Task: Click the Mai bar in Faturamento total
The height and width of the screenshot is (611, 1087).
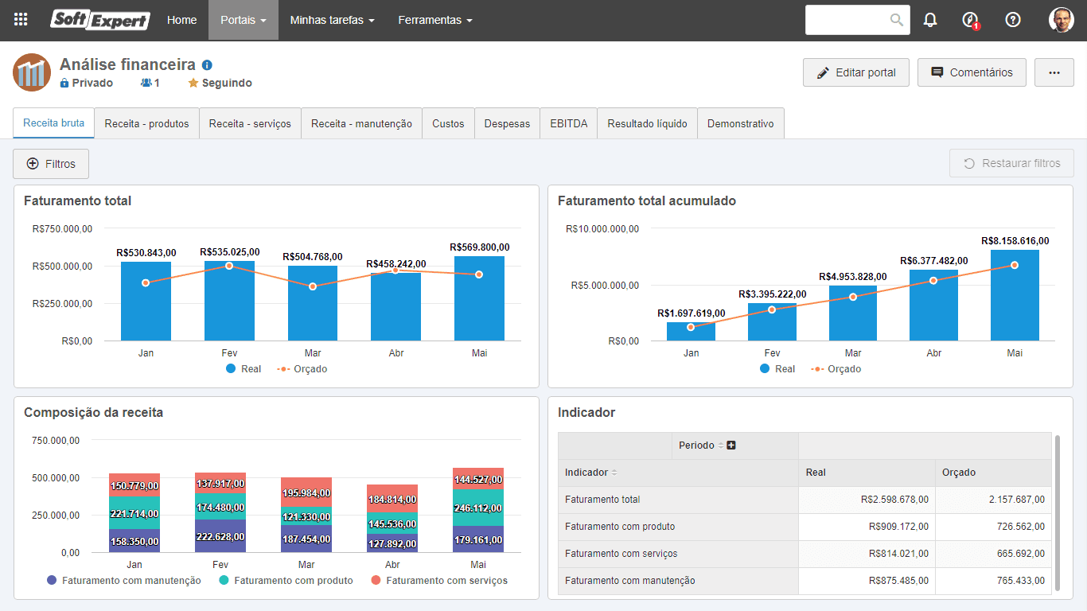Action: (479, 298)
